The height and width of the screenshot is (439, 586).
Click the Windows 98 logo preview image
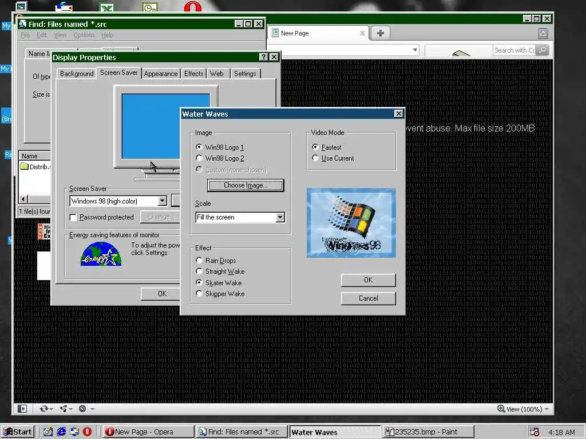click(351, 223)
